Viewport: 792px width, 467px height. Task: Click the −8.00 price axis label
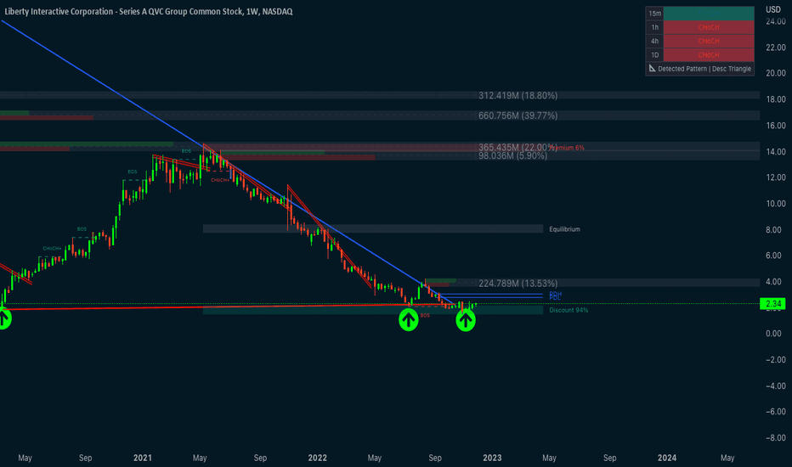tap(775, 438)
